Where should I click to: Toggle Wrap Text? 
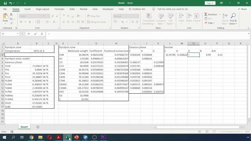click(x=94, y=16)
